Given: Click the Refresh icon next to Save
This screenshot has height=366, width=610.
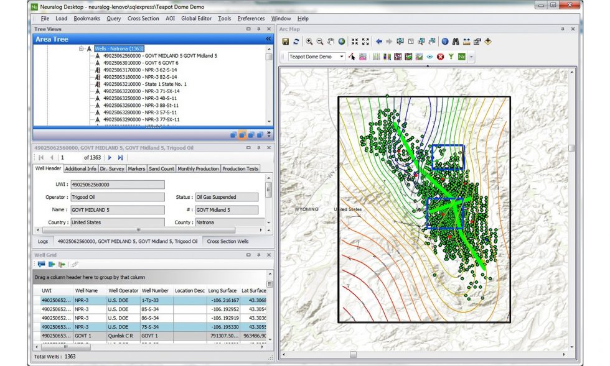Looking at the screenshot, I should (x=297, y=42).
